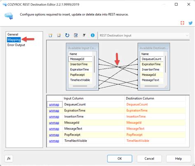This screenshot has height=166, width=195.
Task: Select PopReceipt in Available Input Columns
Action: tap(80, 75)
